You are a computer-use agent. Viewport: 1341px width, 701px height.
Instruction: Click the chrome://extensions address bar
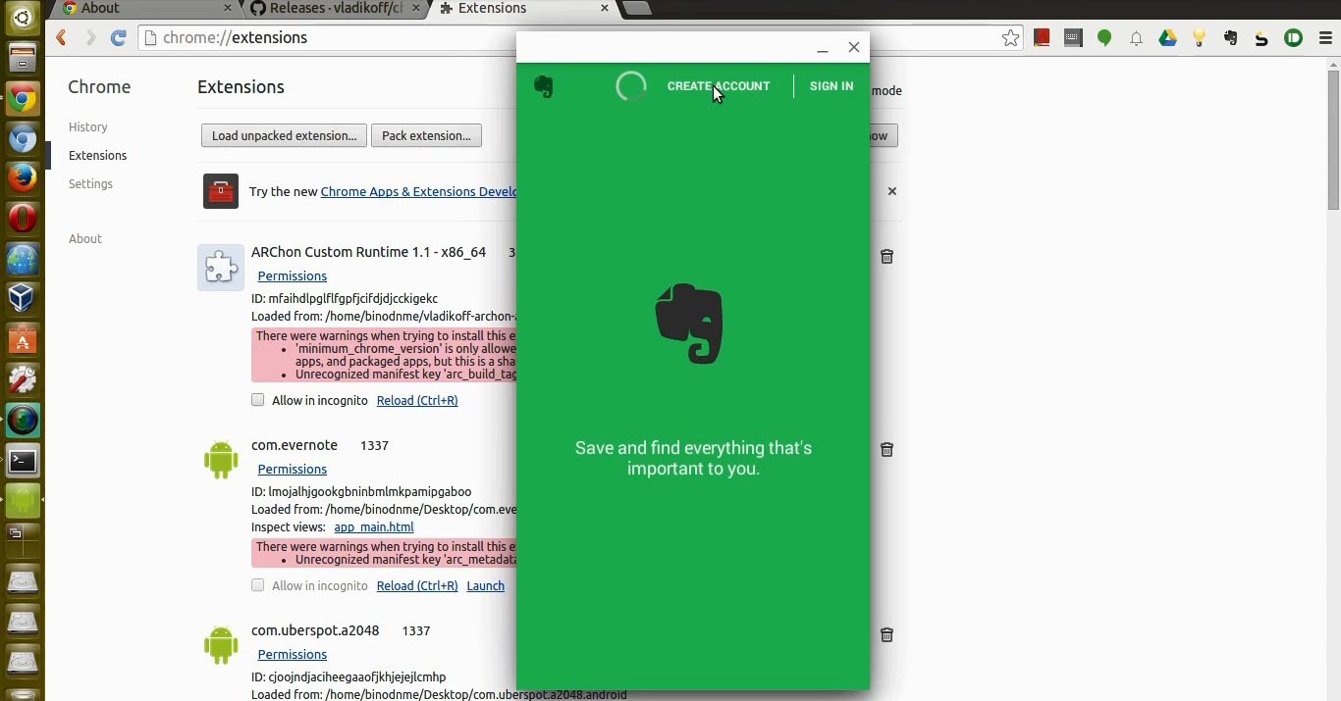(569, 38)
